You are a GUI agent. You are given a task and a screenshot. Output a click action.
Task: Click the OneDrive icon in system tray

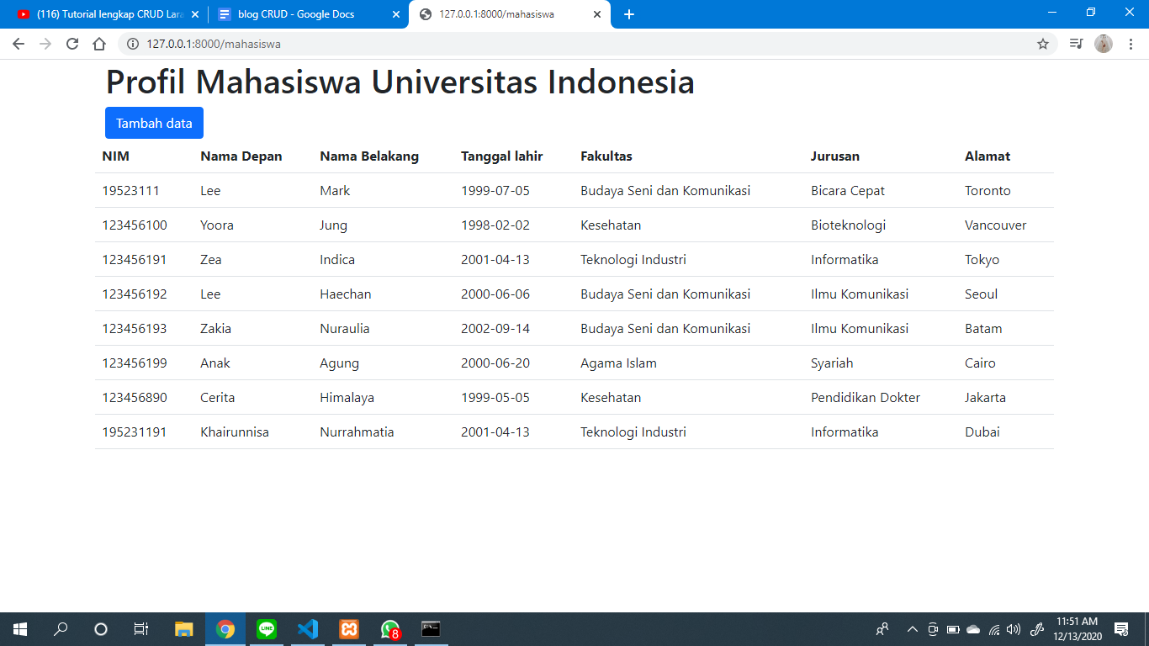tap(973, 628)
